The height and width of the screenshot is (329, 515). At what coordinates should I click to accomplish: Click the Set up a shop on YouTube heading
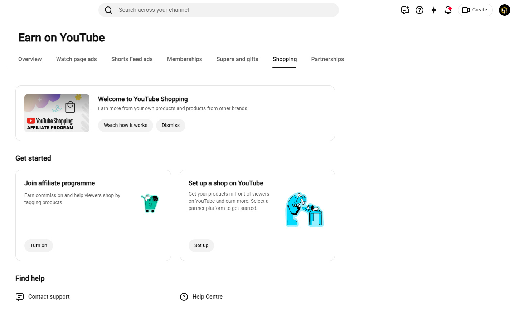point(226,183)
